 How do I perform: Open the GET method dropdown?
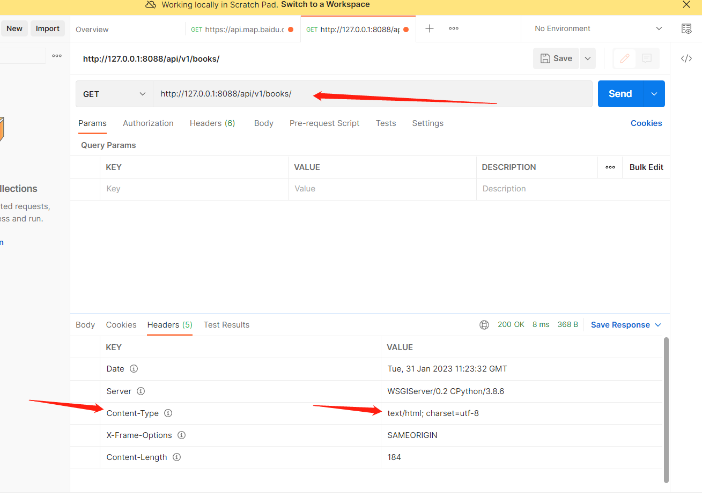click(x=114, y=94)
